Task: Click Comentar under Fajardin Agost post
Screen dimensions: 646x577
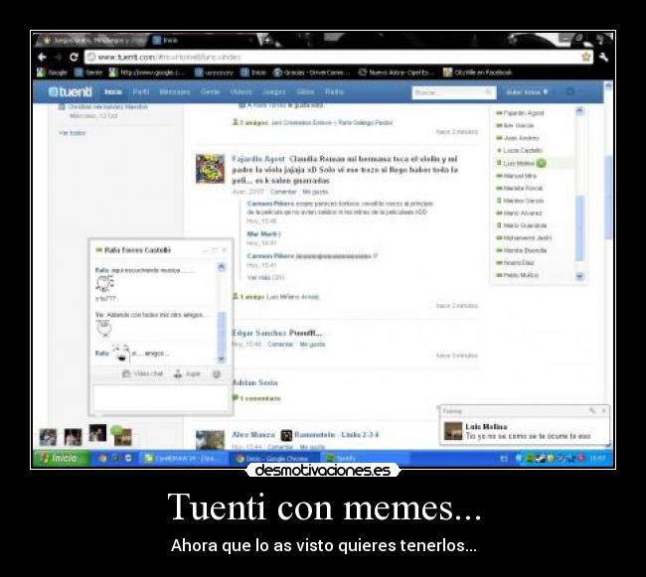Action: tap(283, 192)
